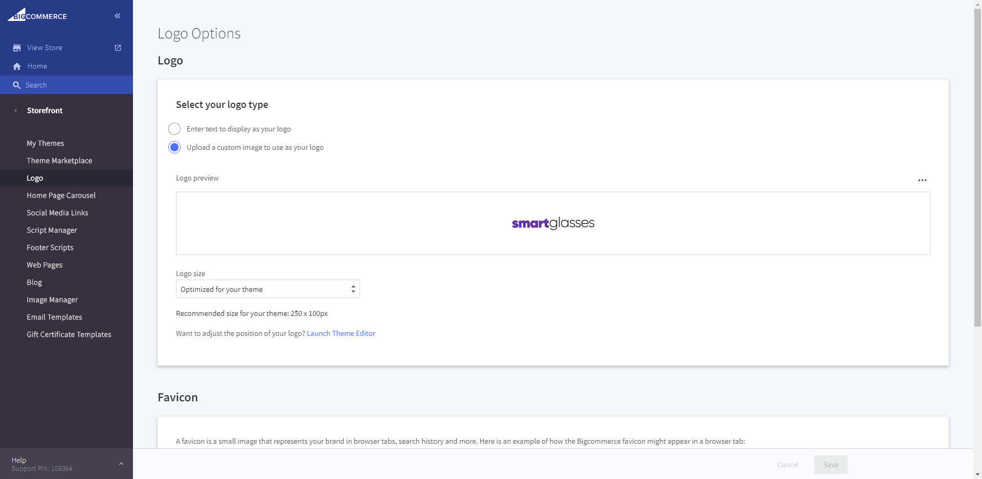Click the 'Favicon' section heading
This screenshot has height=479, width=982.
tap(177, 397)
